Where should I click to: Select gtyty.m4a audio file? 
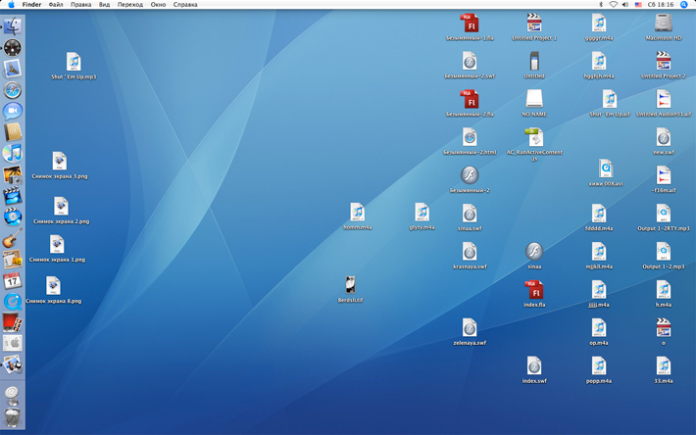pyautogui.click(x=422, y=212)
